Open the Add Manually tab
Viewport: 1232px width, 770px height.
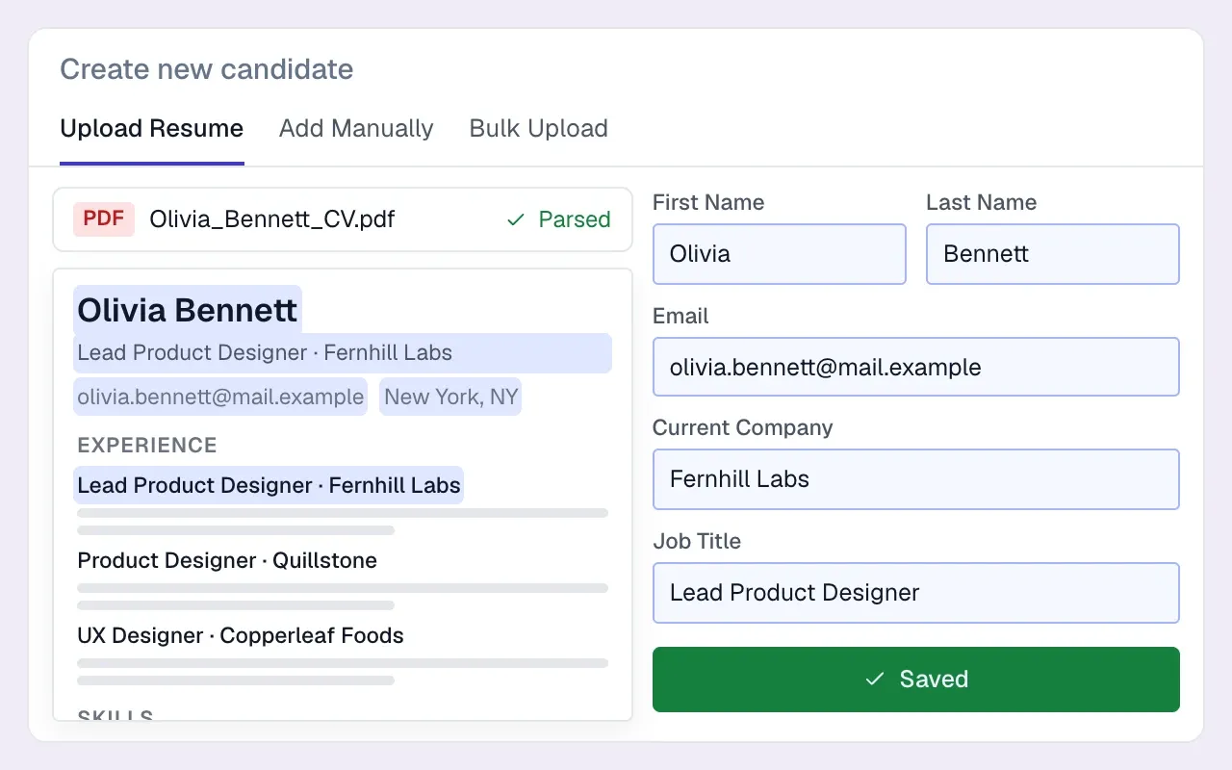pyautogui.click(x=356, y=129)
